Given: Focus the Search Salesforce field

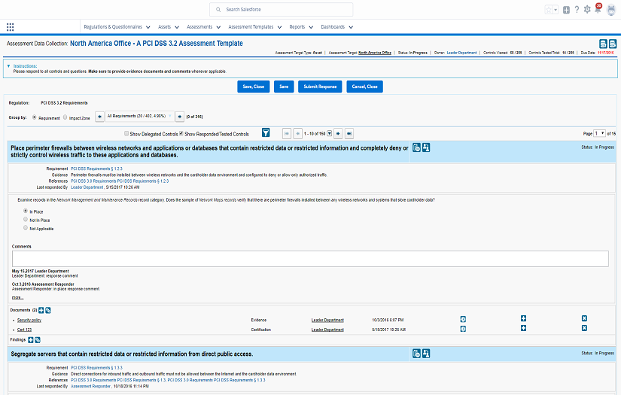Looking at the screenshot, I should 282,10.
